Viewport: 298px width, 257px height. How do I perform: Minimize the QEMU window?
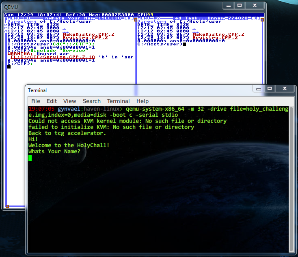coord(229,6)
